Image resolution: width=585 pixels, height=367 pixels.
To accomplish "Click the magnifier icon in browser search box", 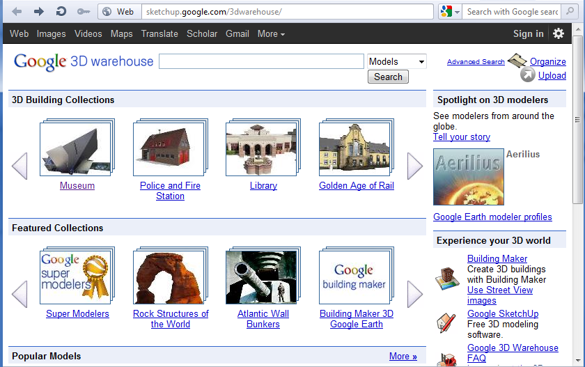I will [x=570, y=11].
